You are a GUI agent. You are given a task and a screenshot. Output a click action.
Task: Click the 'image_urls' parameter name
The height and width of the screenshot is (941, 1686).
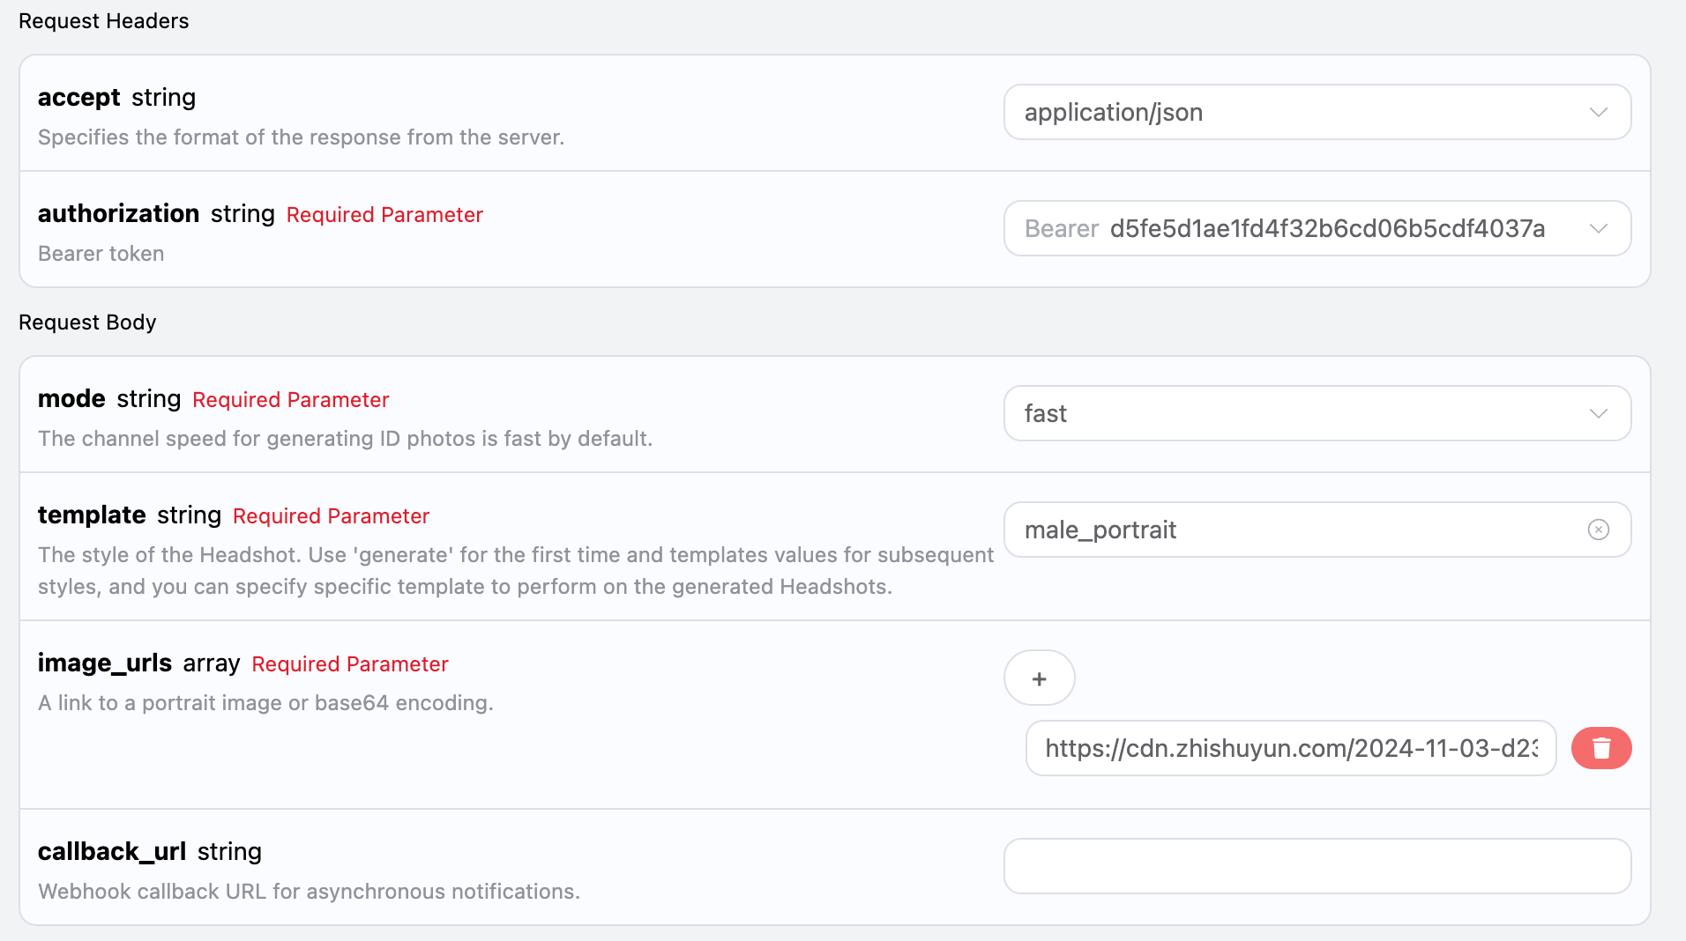pyautogui.click(x=104, y=663)
